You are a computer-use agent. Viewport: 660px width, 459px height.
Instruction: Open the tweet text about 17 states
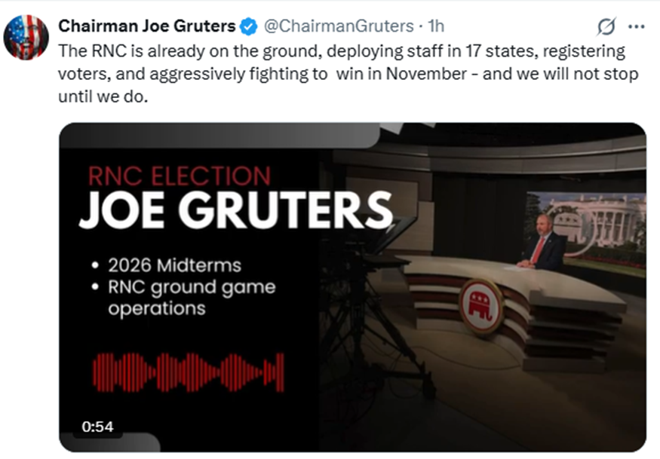tap(348, 74)
